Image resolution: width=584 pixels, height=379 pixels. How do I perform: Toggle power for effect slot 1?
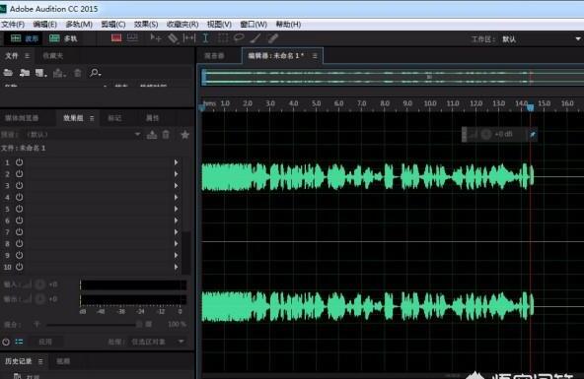20,162
